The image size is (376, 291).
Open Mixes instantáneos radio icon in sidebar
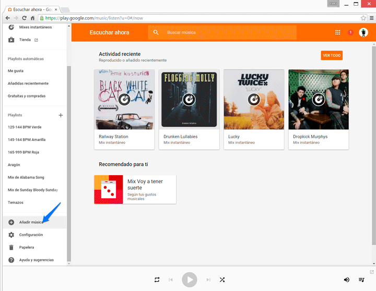point(11,27)
